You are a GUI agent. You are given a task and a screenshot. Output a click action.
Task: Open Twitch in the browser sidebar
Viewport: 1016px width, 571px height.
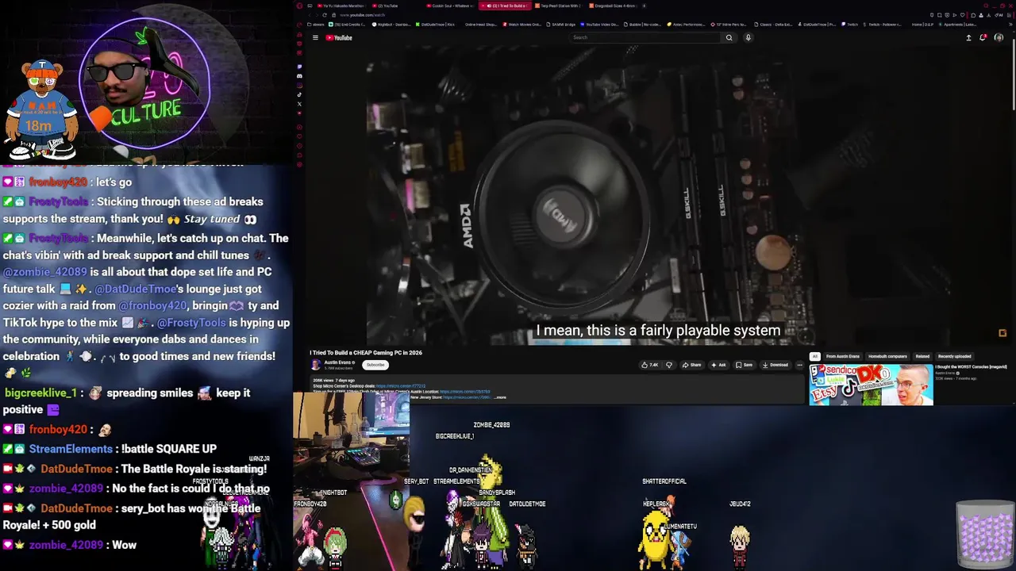[299, 67]
